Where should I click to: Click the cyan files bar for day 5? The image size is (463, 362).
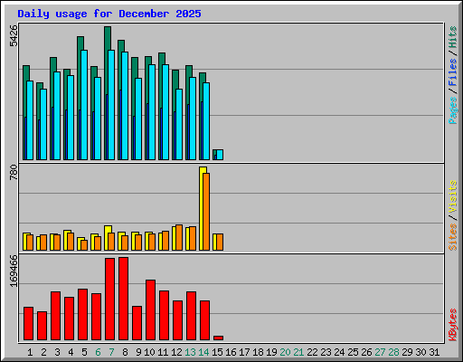(84, 105)
